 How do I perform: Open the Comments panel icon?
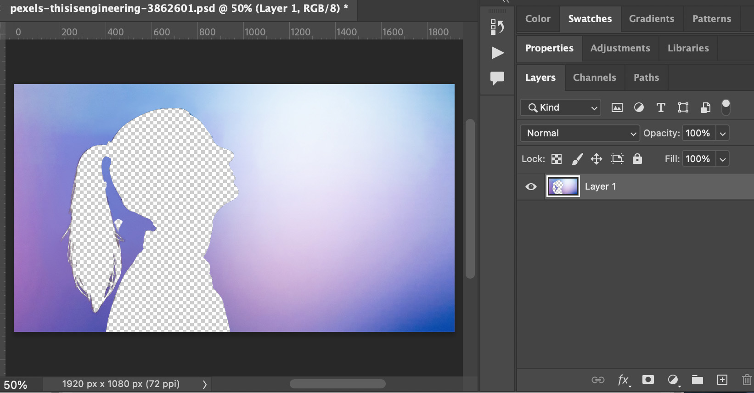coord(497,78)
